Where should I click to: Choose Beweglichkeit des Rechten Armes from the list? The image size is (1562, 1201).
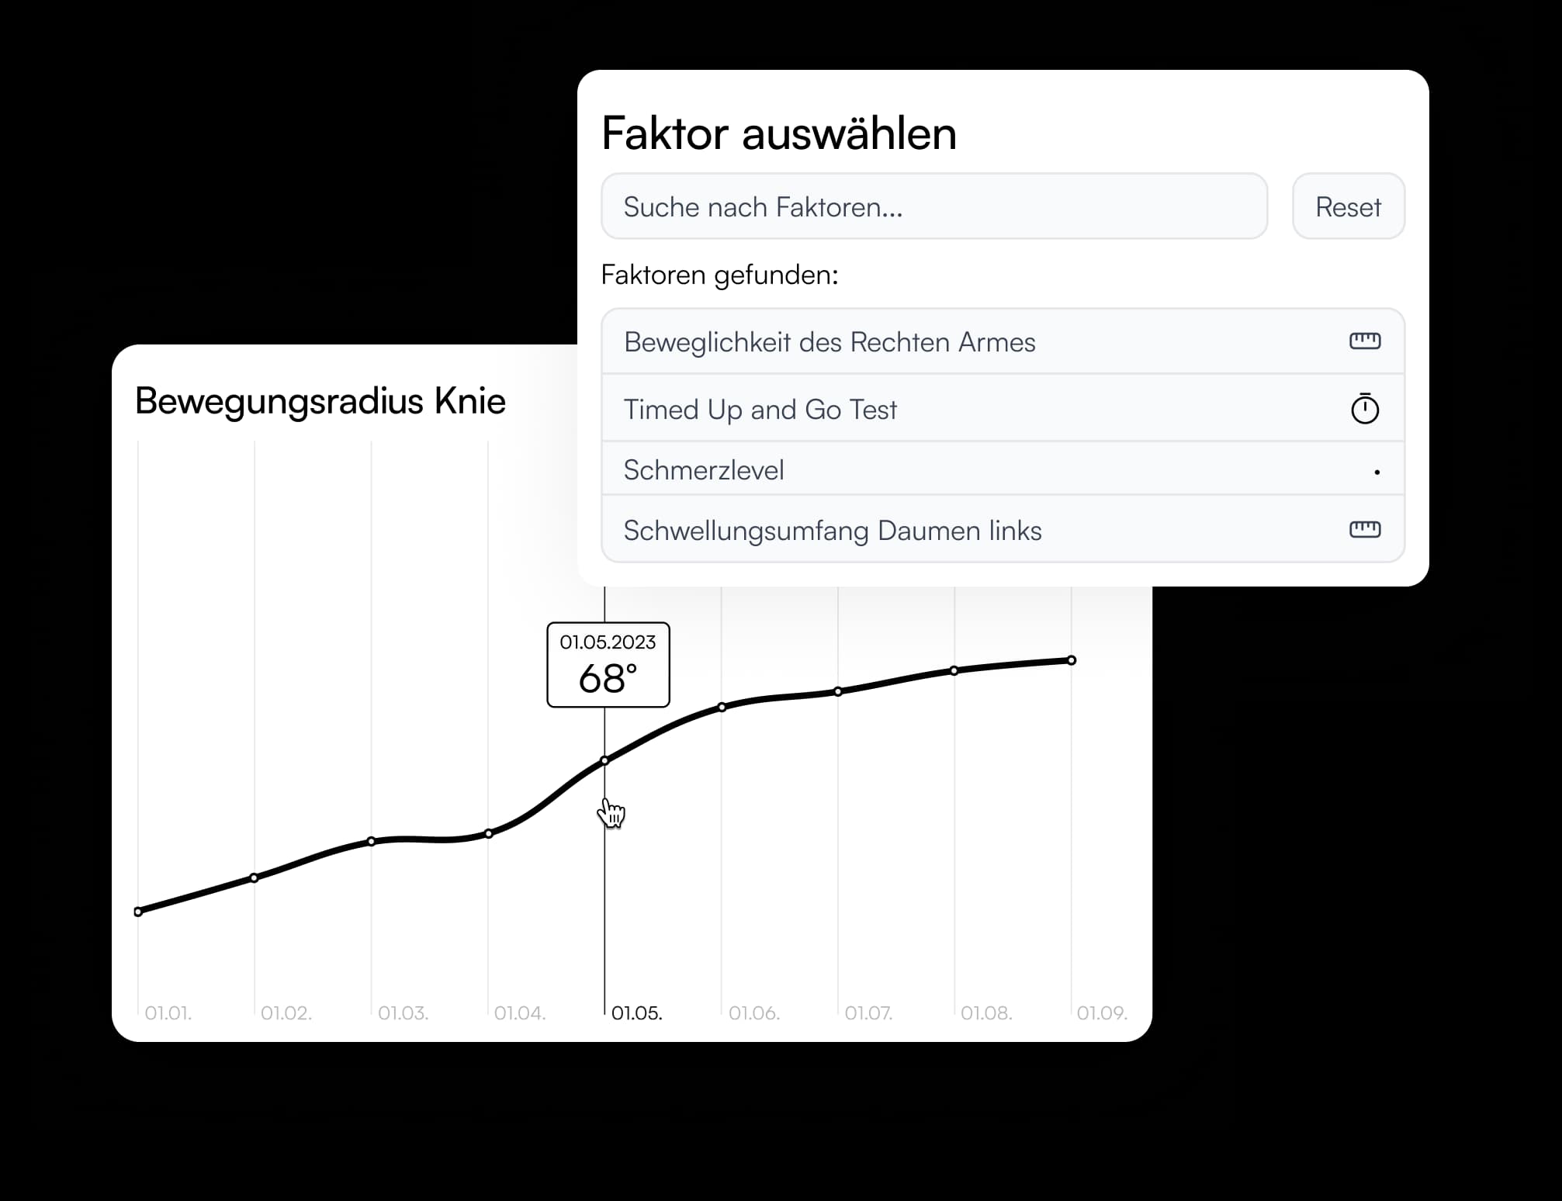[830, 341]
